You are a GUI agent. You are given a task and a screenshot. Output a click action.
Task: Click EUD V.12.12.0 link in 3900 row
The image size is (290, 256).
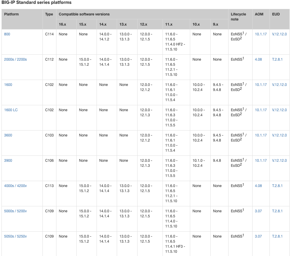pos(279,161)
